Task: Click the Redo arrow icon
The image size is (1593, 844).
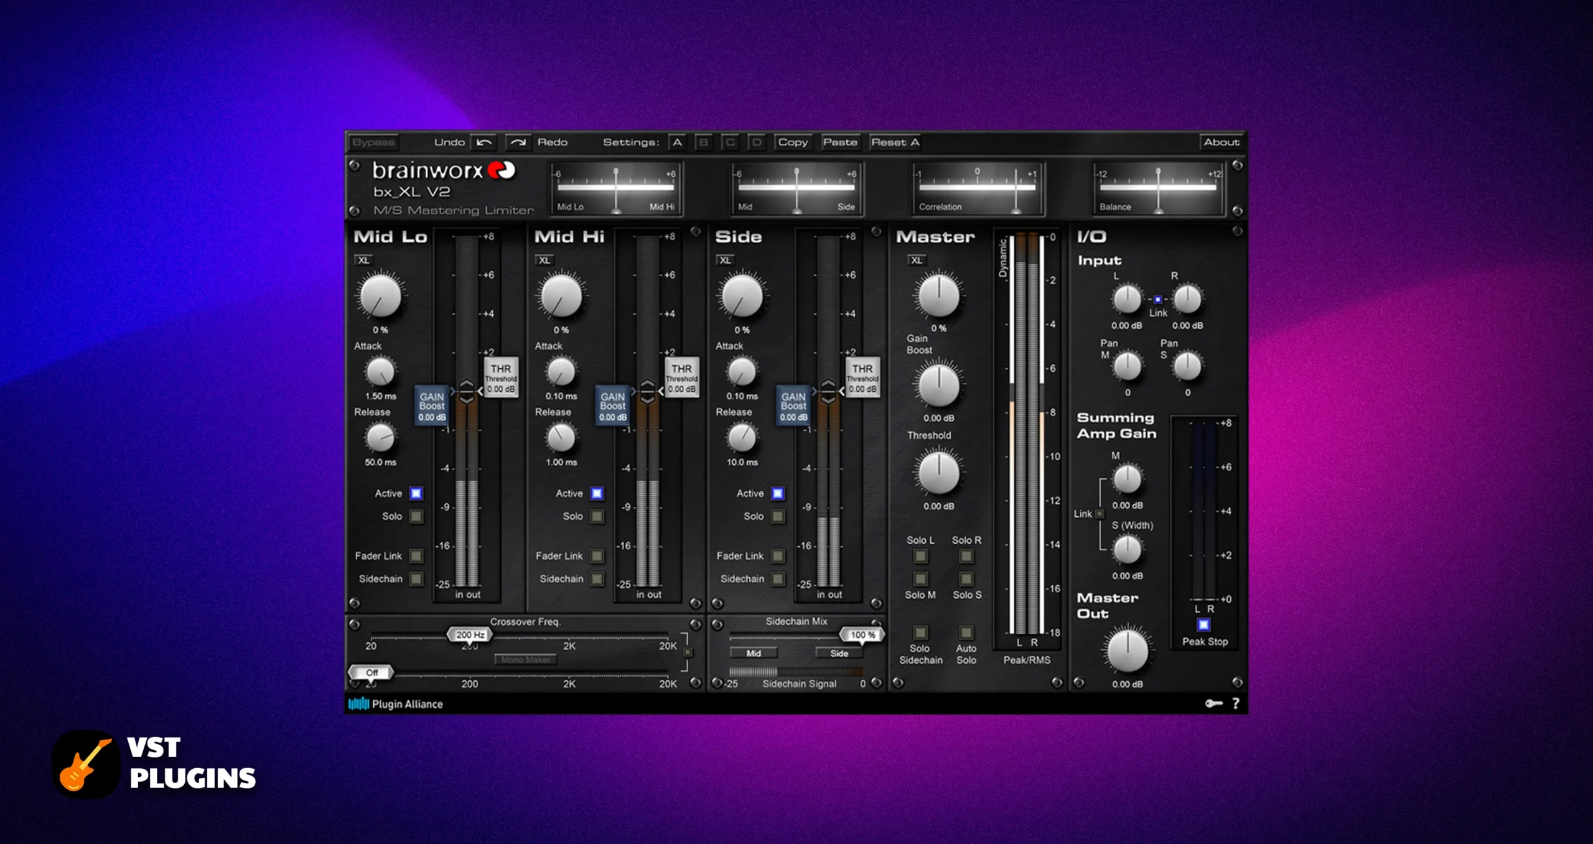Action: [518, 142]
